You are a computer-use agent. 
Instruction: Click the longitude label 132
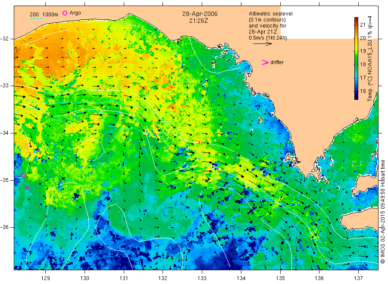tap(163, 278)
